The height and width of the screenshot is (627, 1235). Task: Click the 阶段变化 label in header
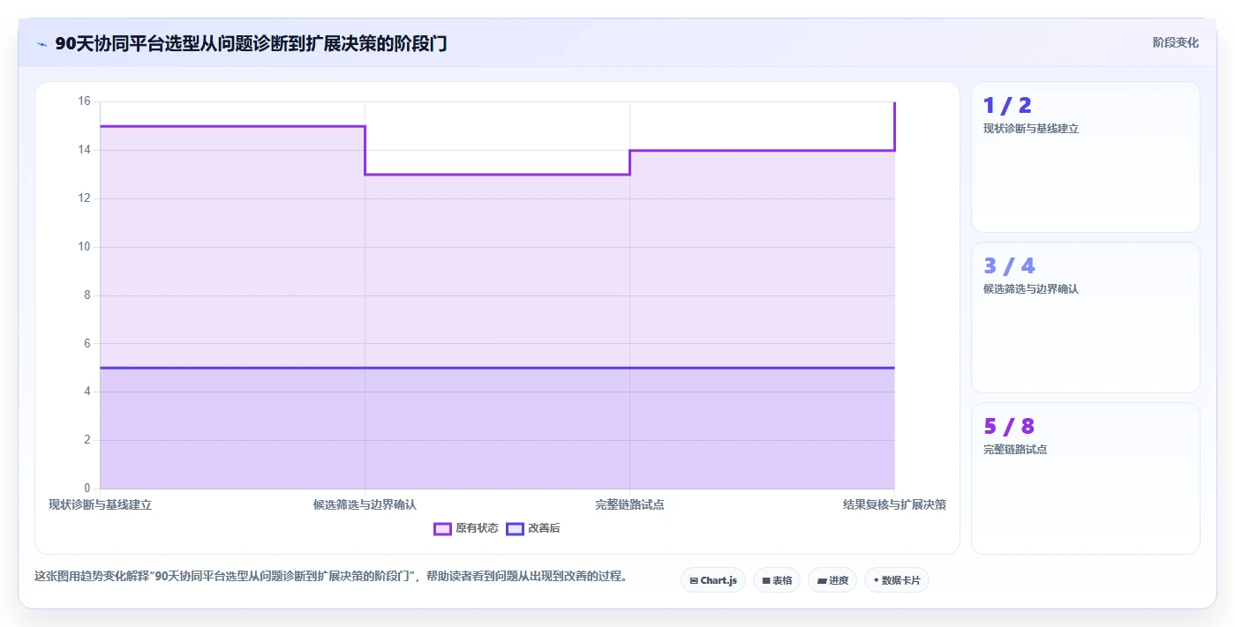click(x=1176, y=42)
